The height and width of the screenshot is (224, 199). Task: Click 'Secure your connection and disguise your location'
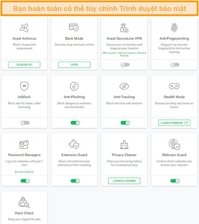pyautogui.click(x=124, y=47)
